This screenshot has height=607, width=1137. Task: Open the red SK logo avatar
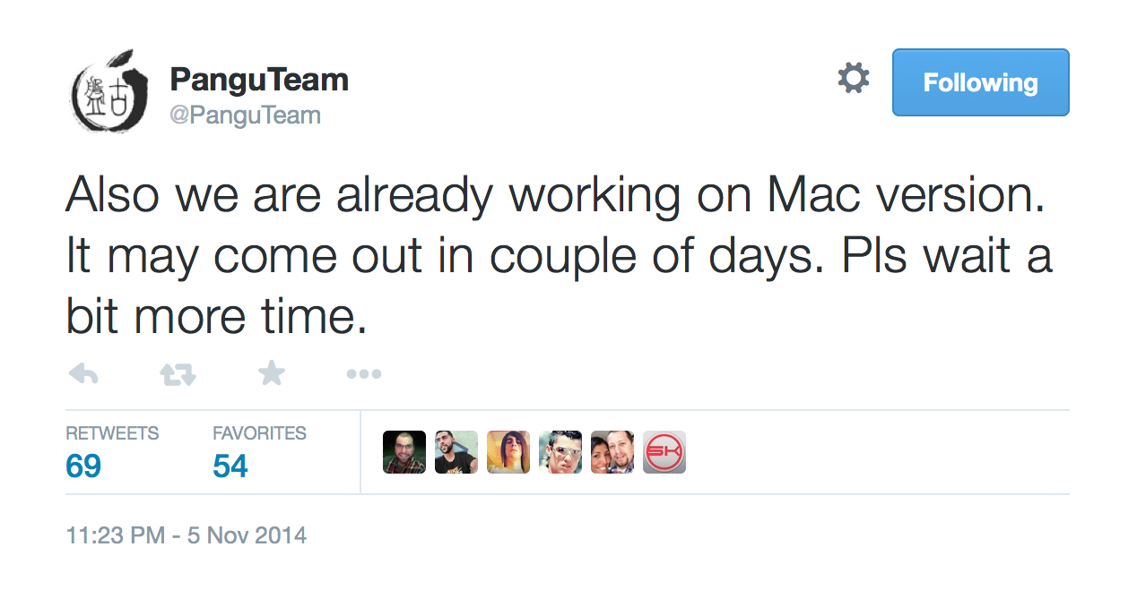click(x=664, y=452)
